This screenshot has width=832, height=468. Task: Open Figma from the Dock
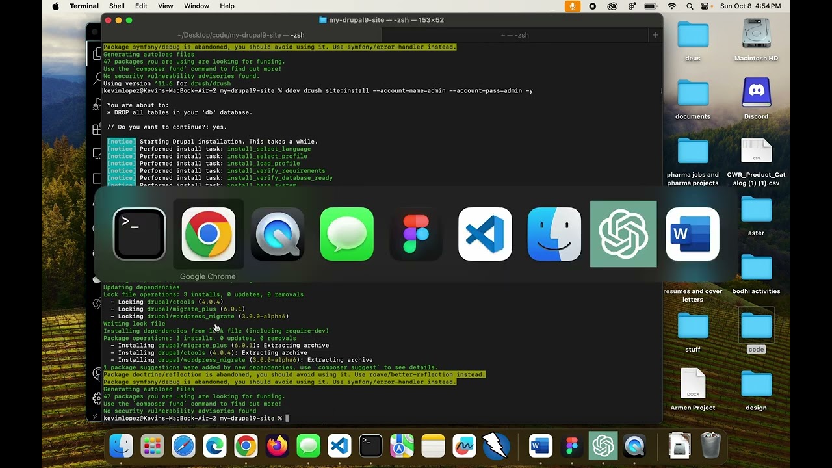click(x=572, y=446)
